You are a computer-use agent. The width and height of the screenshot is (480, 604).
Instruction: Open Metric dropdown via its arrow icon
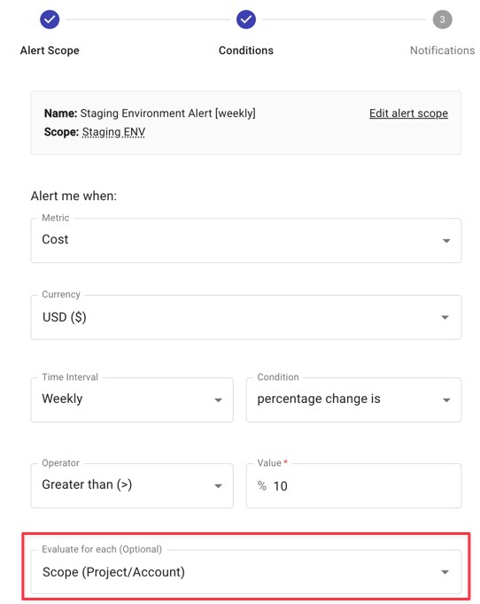pyautogui.click(x=446, y=241)
